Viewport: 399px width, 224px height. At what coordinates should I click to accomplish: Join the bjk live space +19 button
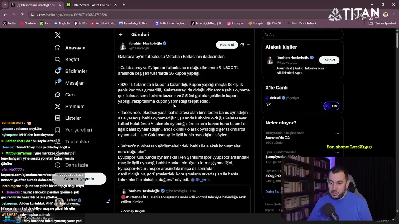click(331, 106)
